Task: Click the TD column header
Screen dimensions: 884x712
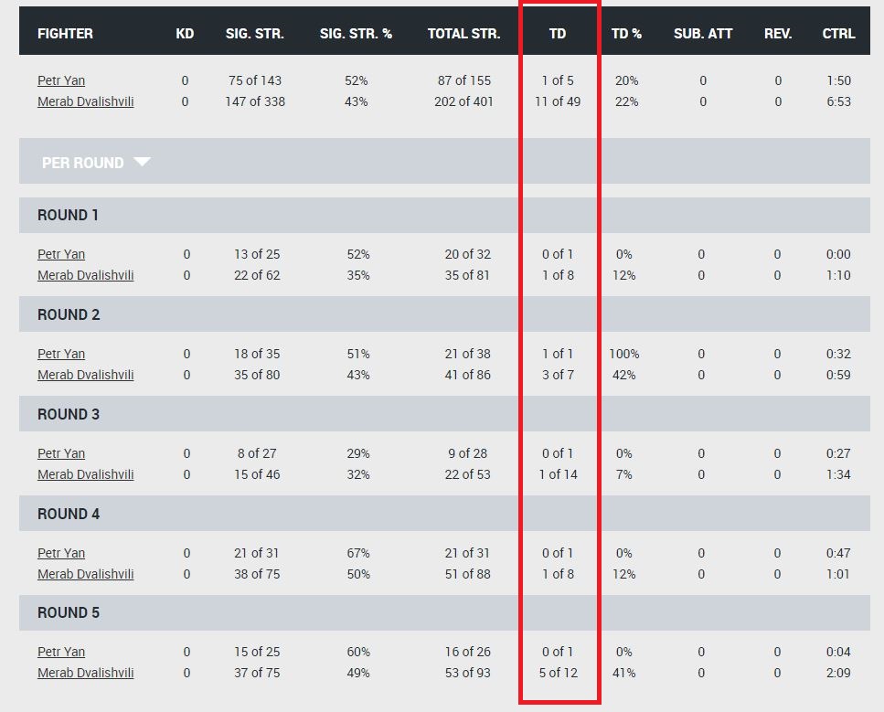Action: [558, 34]
